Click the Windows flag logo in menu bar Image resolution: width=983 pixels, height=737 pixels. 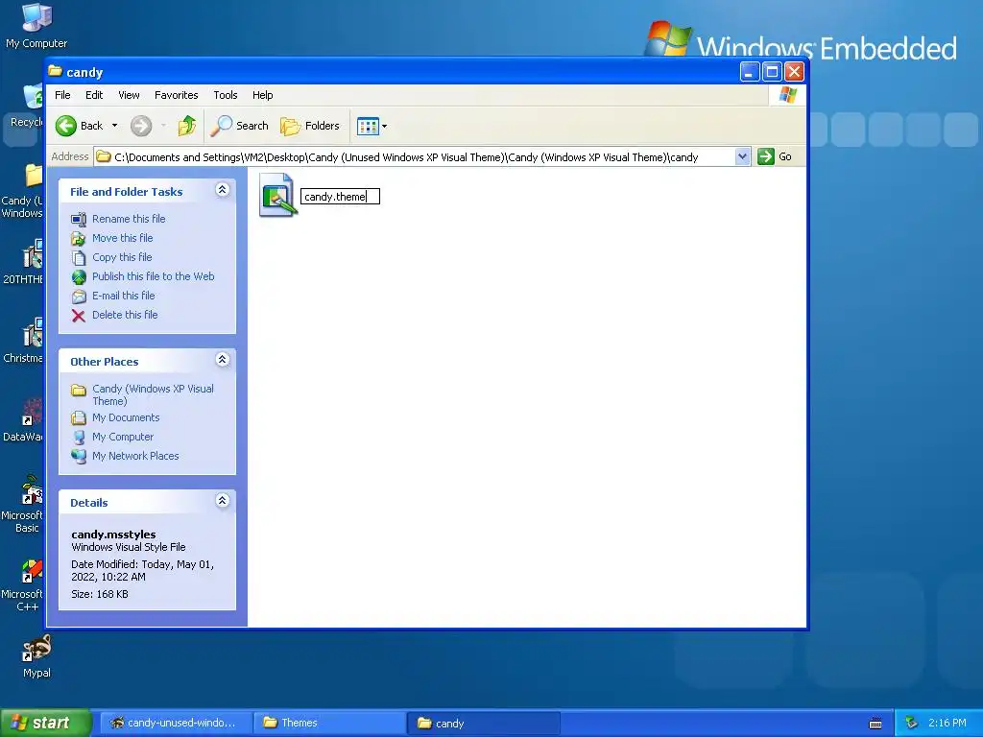(x=787, y=95)
